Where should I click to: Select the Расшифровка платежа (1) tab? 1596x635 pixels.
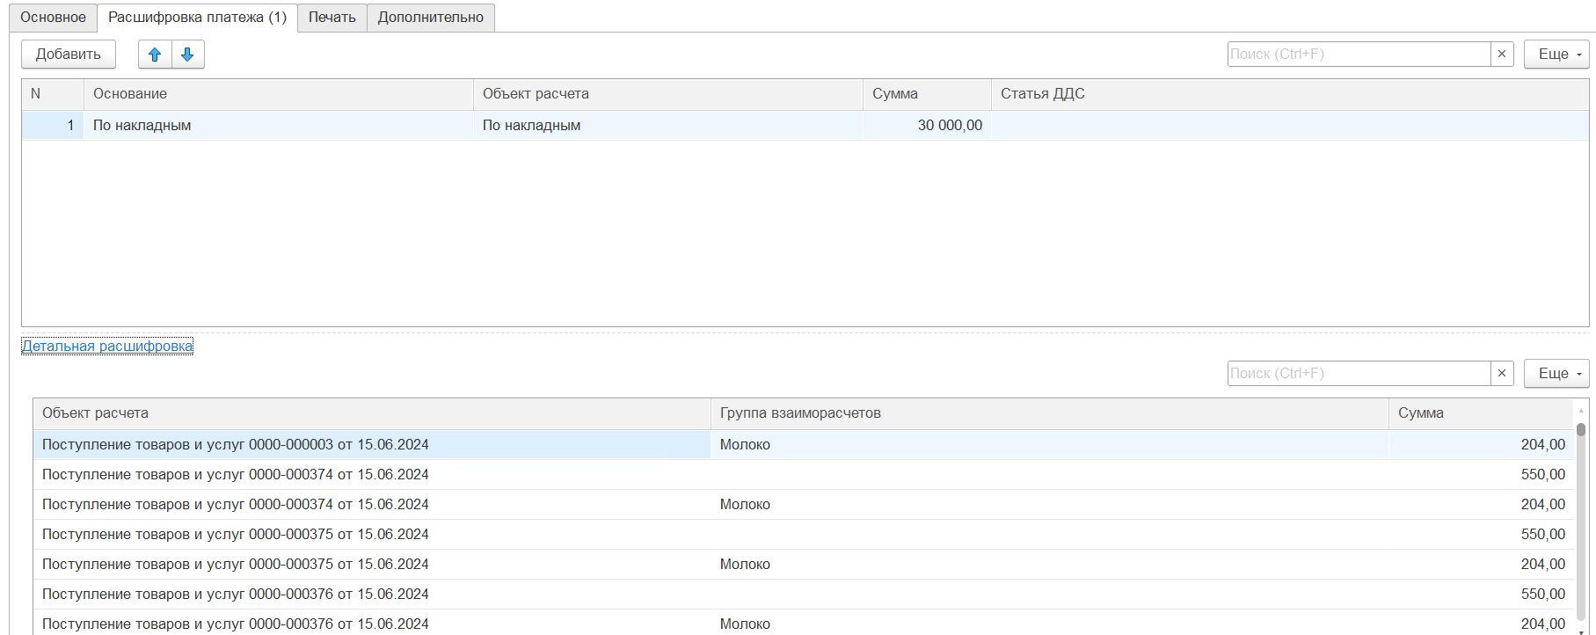coord(197,18)
